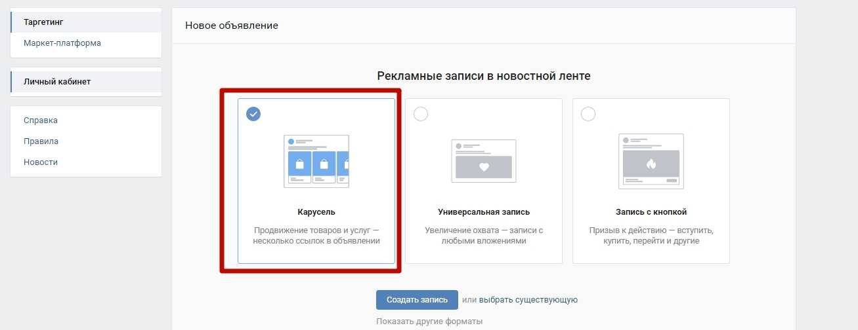The height and width of the screenshot is (330, 858).
Task: Select the Запись с кнопкой radio button
Action: (x=588, y=114)
